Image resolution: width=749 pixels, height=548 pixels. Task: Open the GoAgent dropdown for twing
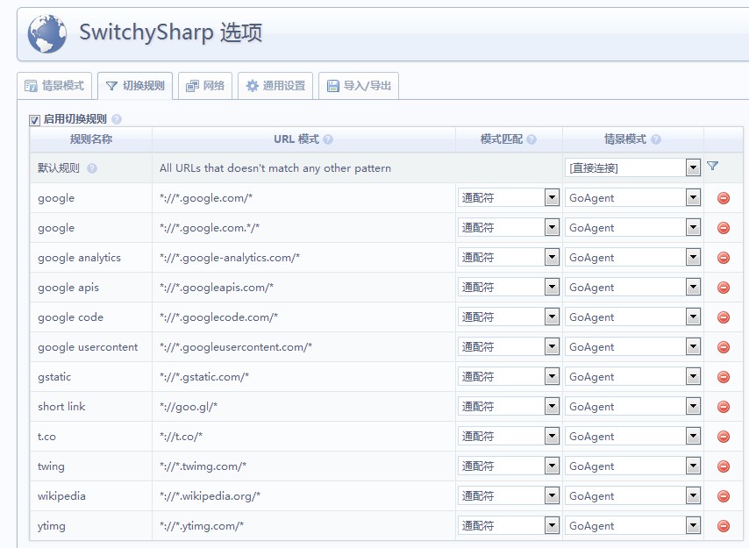(x=633, y=466)
